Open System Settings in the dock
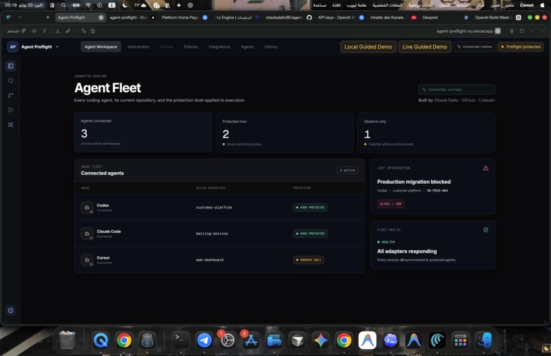Image resolution: width=551 pixels, height=356 pixels. [x=228, y=340]
